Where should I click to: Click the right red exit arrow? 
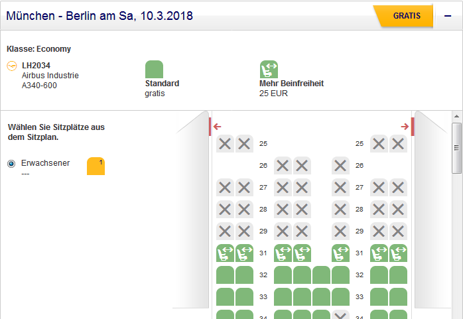(x=405, y=127)
